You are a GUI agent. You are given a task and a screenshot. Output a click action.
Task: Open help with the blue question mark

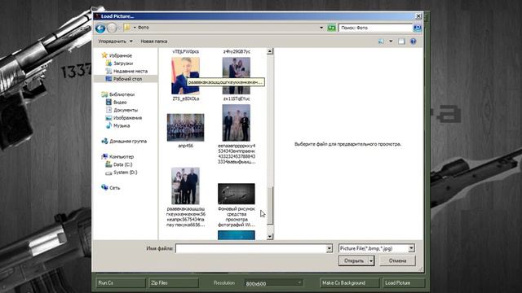tap(414, 42)
